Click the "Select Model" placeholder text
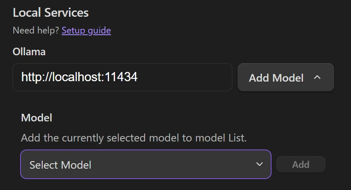Viewport: 351px width, 190px height. pos(60,165)
